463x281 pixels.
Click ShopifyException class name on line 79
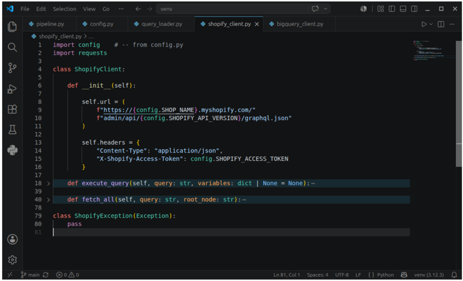pos(104,216)
